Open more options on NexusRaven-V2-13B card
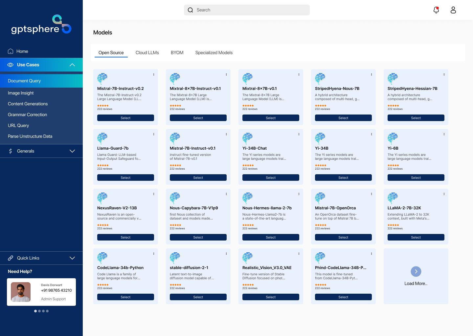This screenshot has width=473, height=336. [154, 194]
